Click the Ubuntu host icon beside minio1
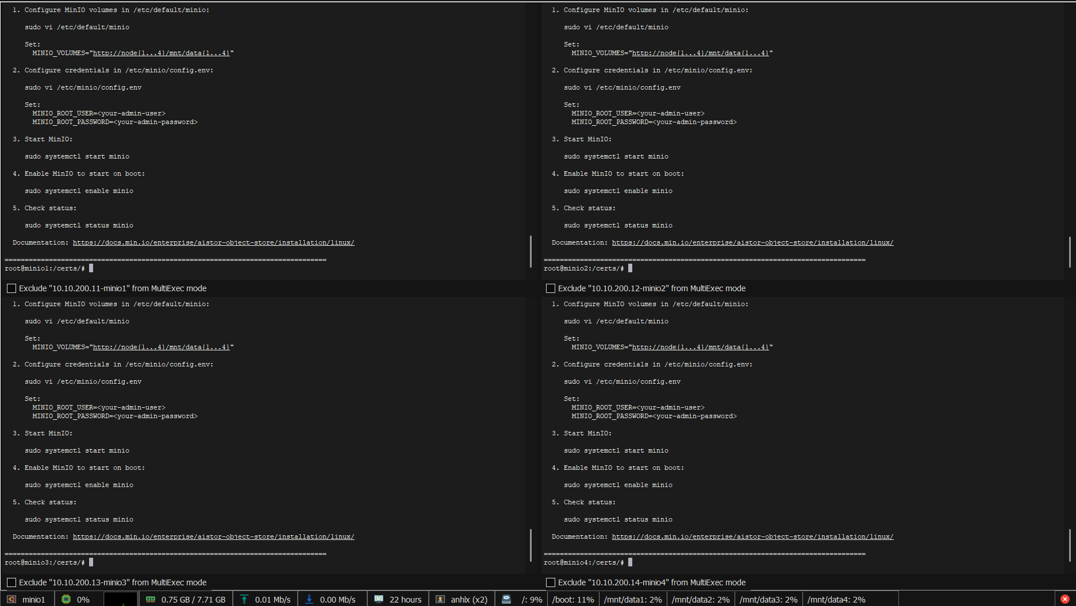 11,599
